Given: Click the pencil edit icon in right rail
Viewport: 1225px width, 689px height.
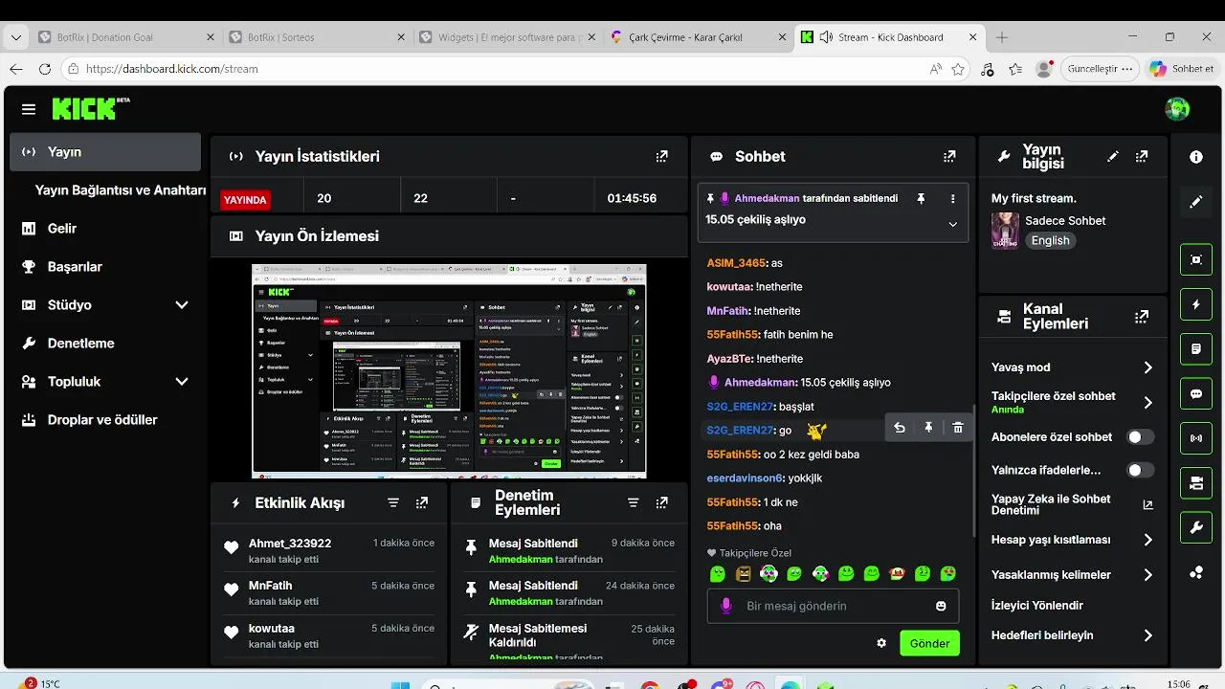Looking at the screenshot, I should [x=1196, y=202].
